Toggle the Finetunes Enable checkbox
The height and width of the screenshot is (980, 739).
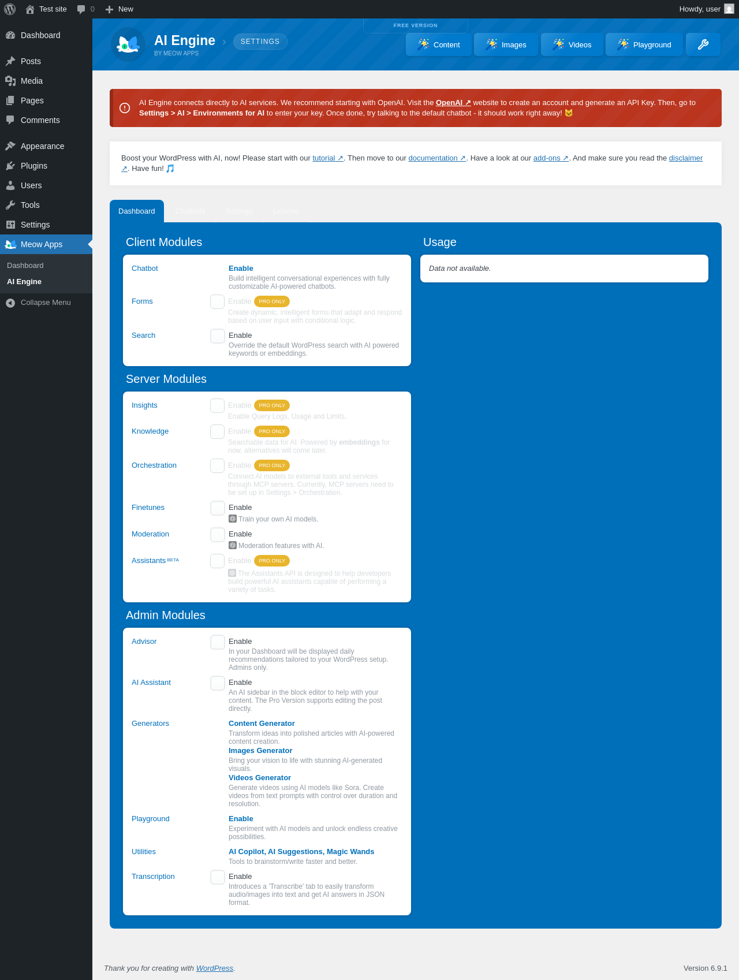[218, 508]
